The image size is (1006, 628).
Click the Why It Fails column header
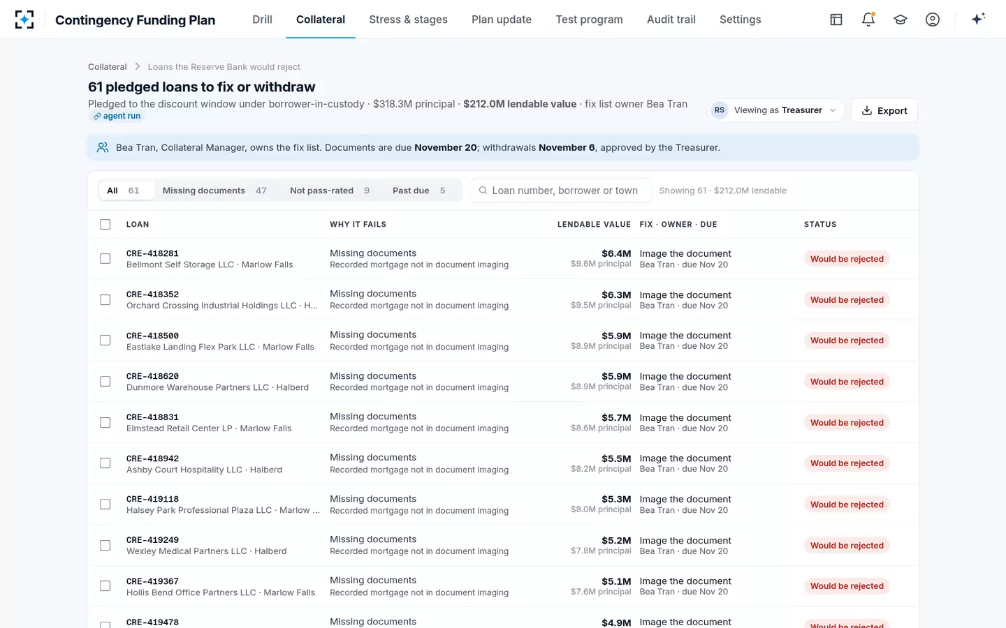point(358,225)
